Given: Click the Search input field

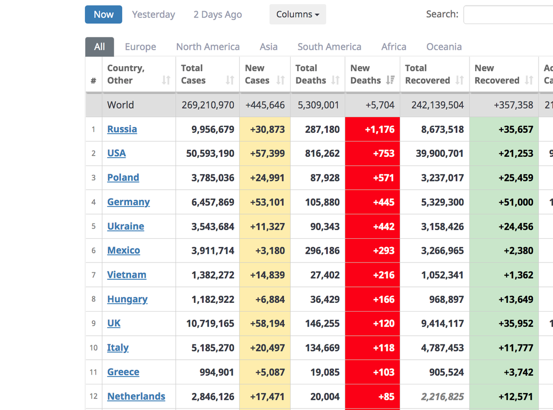Looking at the screenshot, I should pyautogui.click(x=507, y=15).
